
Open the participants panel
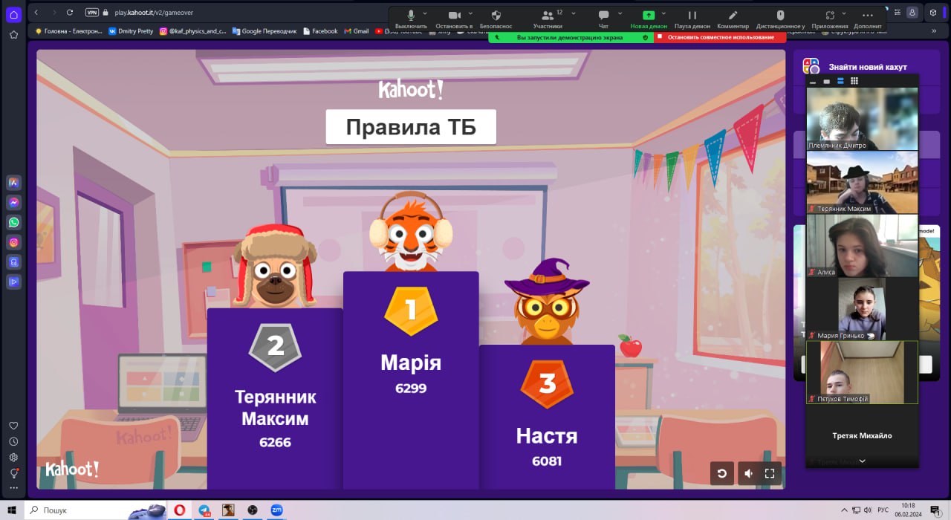tap(548, 16)
